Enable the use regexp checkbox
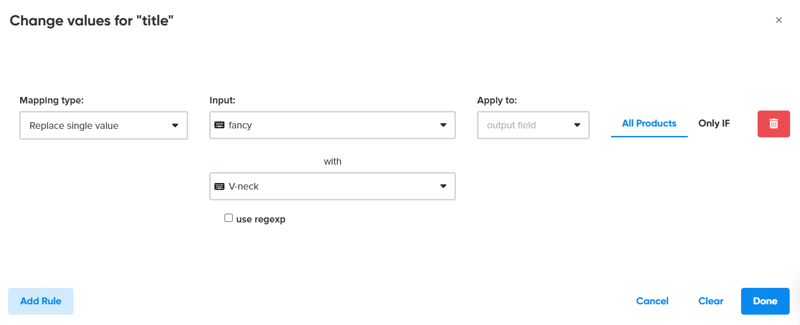The width and height of the screenshot is (800, 325). 229,218
